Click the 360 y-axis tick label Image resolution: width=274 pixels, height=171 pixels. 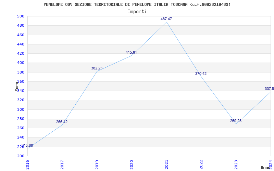[x=21, y=81]
